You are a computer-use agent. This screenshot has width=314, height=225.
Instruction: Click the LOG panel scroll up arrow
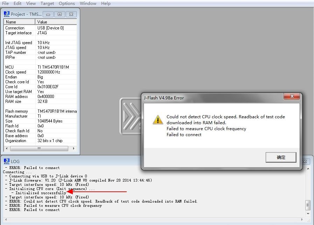click(x=308, y=169)
